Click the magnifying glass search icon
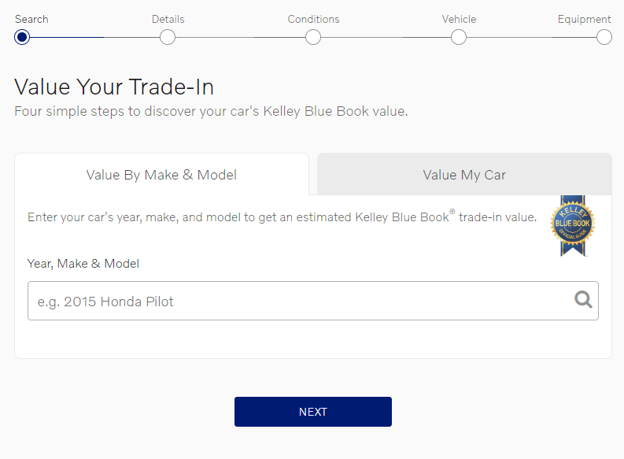Image resolution: width=624 pixels, height=459 pixels. tap(583, 300)
